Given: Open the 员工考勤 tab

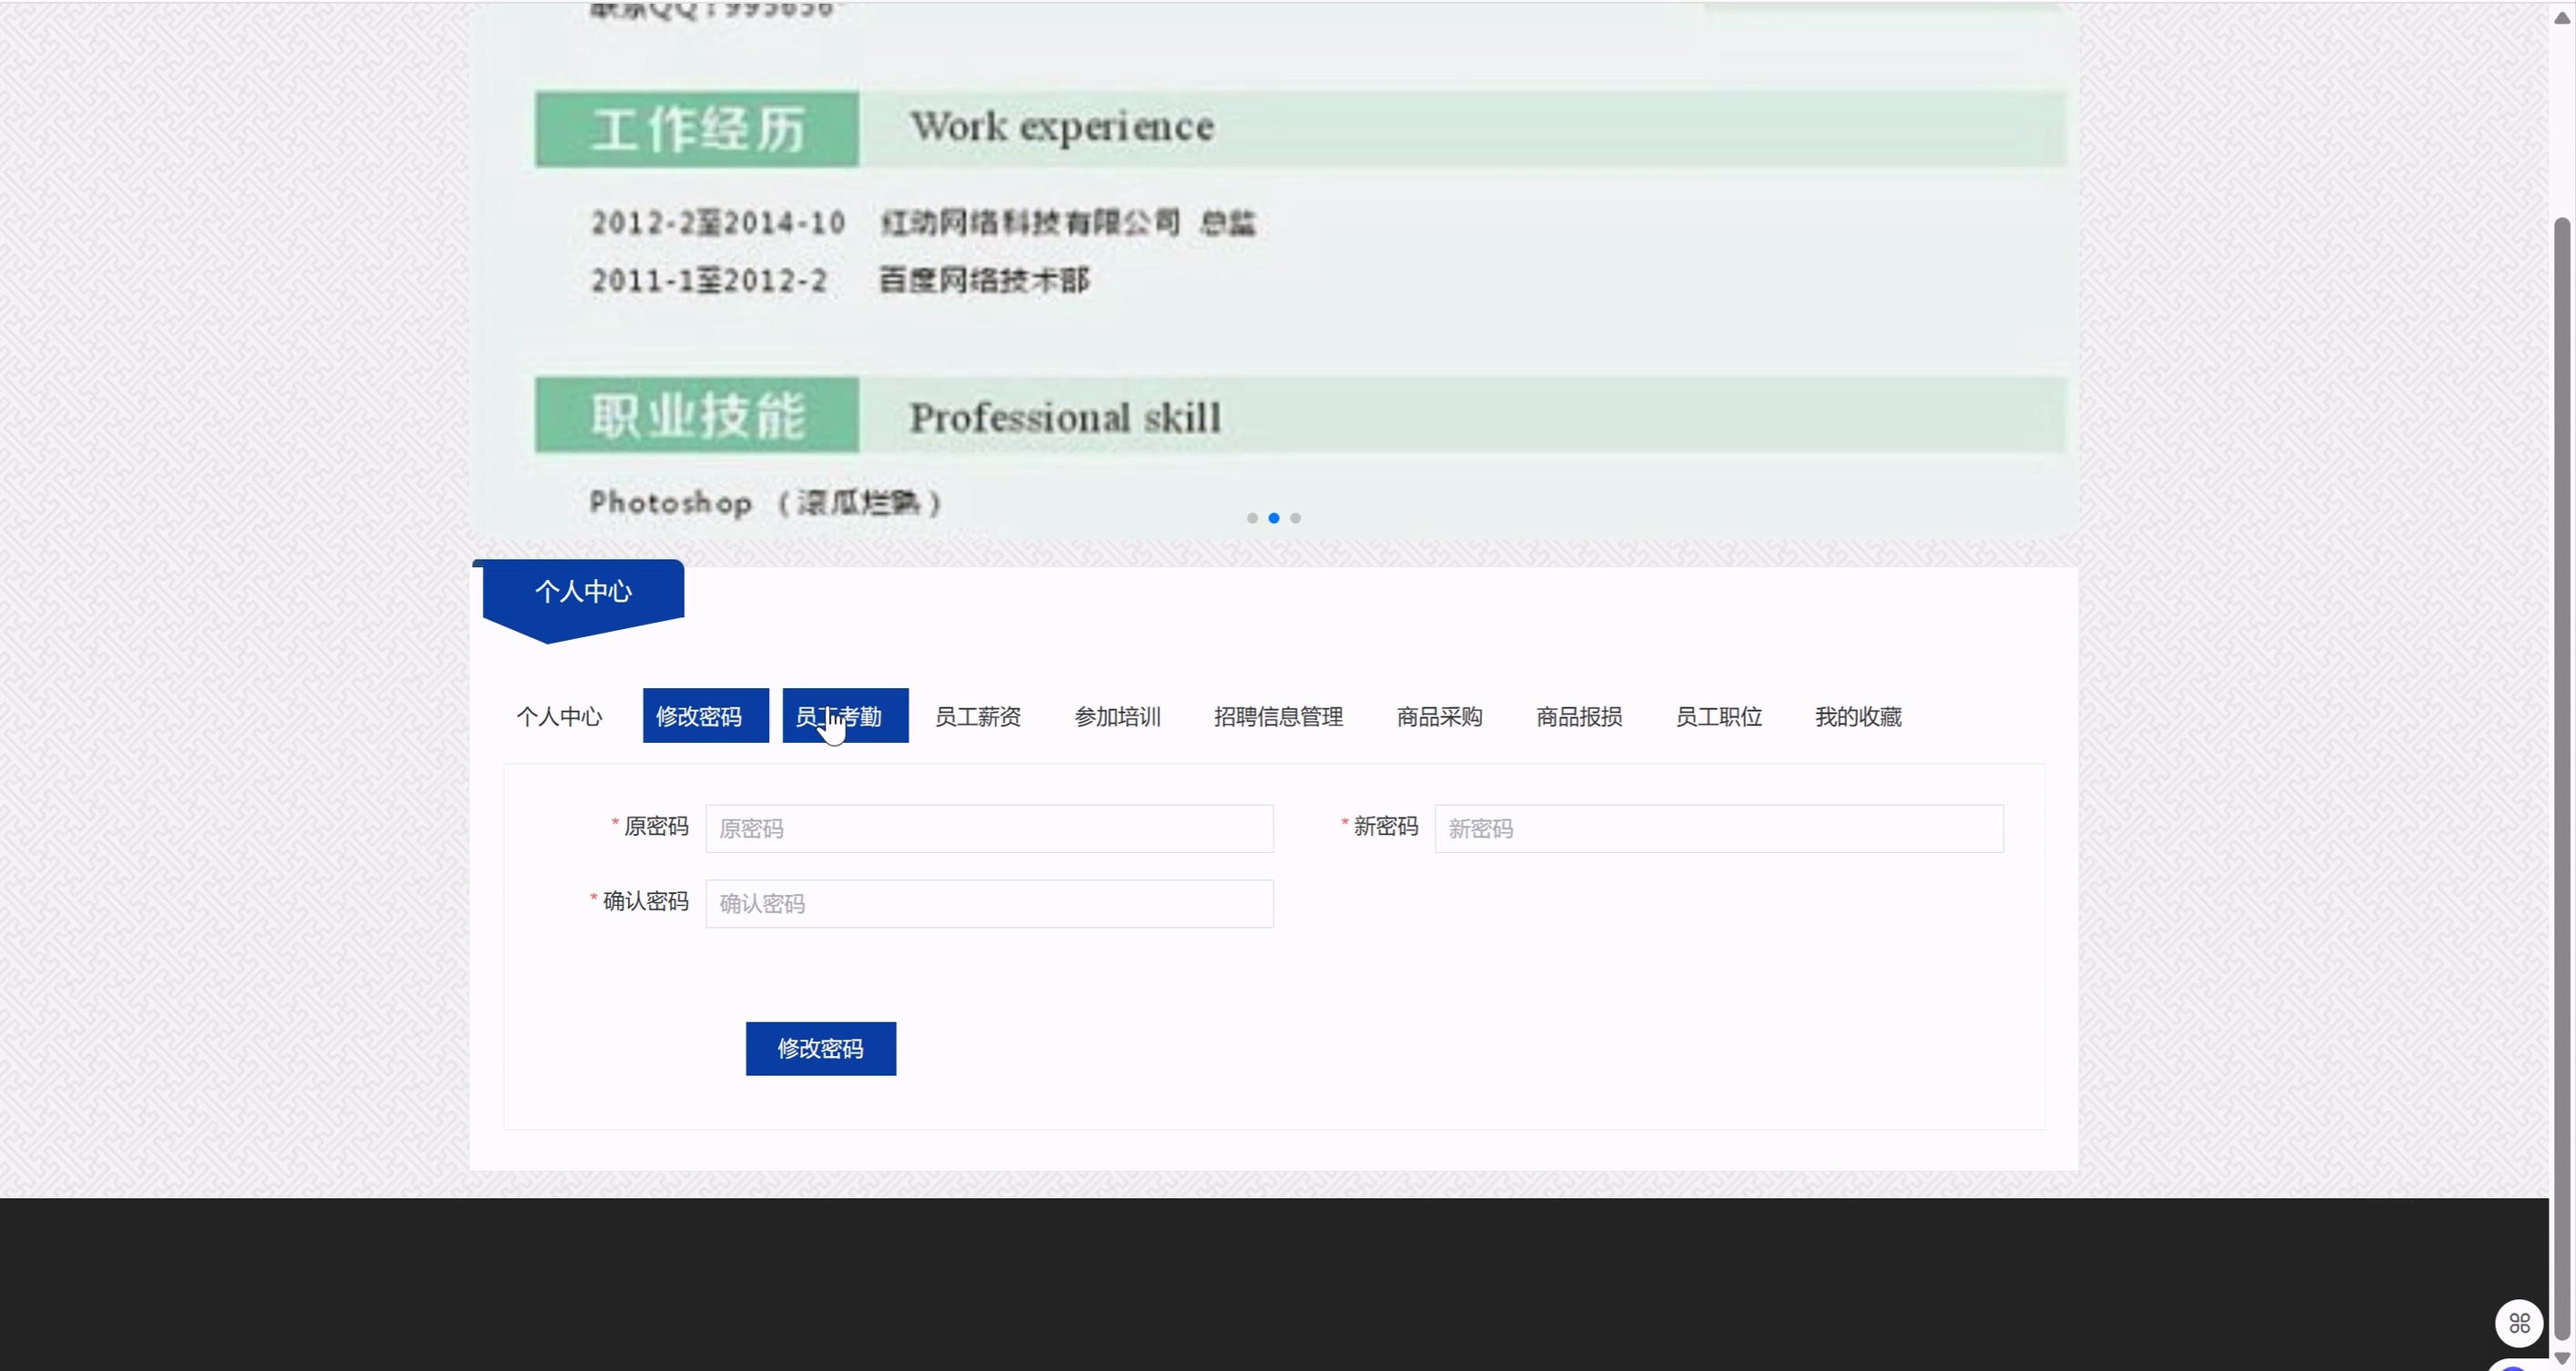Looking at the screenshot, I should click(845, 716).
